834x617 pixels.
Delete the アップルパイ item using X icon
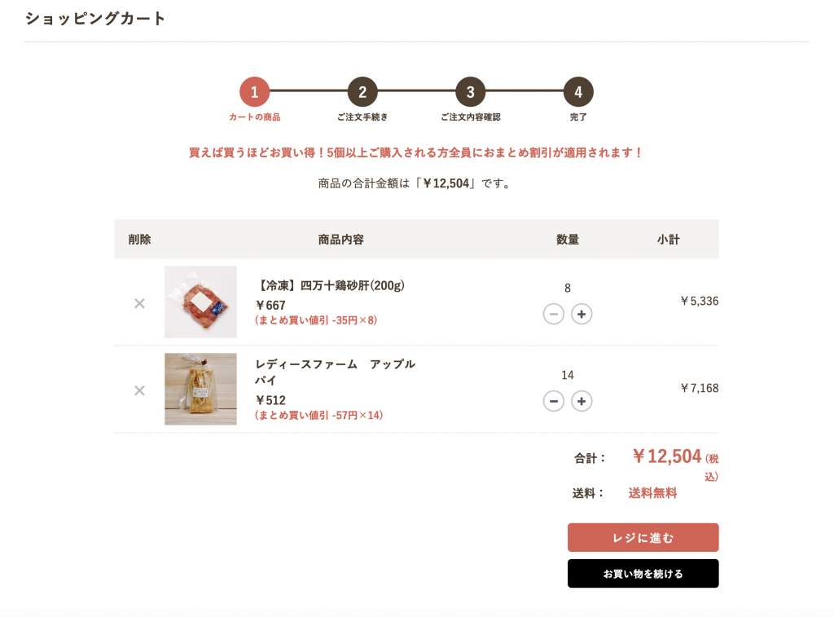tap(139, 390)
